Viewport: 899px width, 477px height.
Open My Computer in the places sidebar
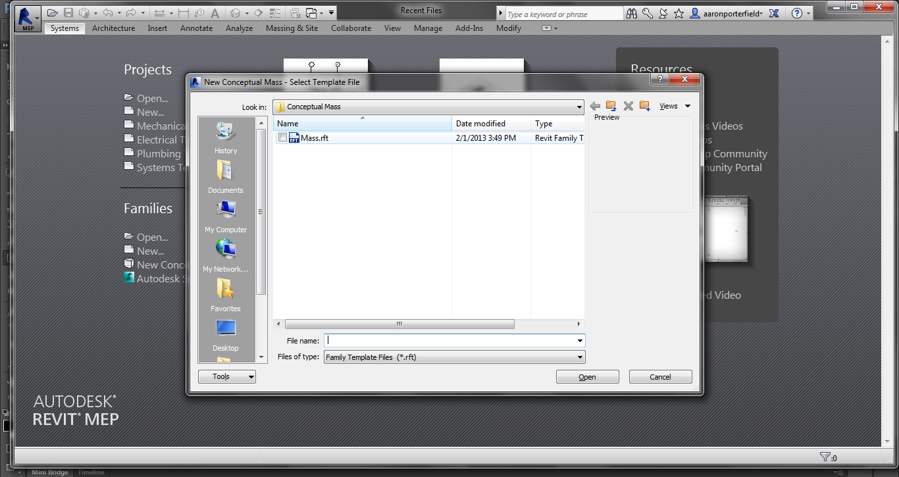click(x=226, y=217)
